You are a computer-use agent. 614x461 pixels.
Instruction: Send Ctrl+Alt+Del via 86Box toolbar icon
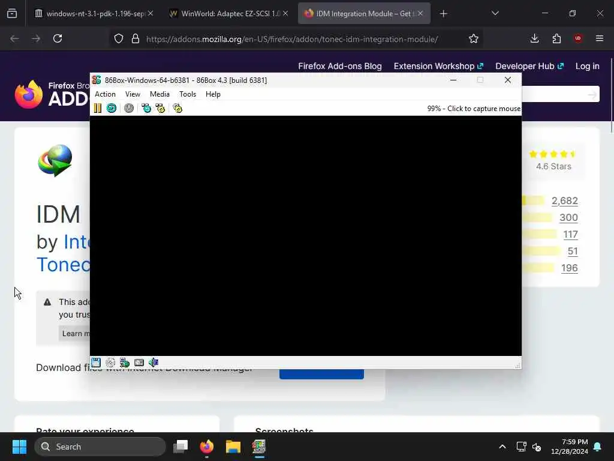pos(146,108)
